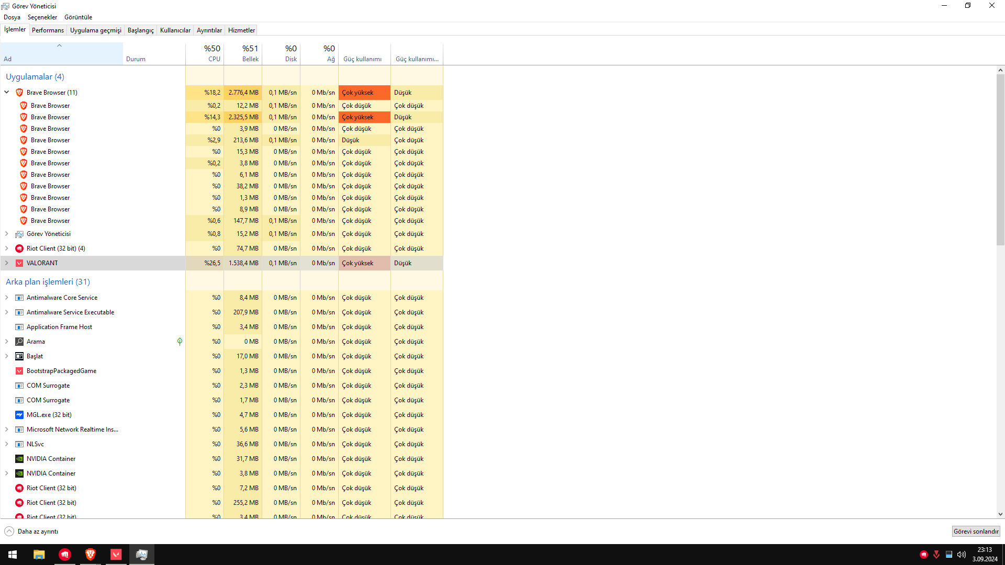
Task: Click the Brave Browser group icon
Action: click(19, 93)
